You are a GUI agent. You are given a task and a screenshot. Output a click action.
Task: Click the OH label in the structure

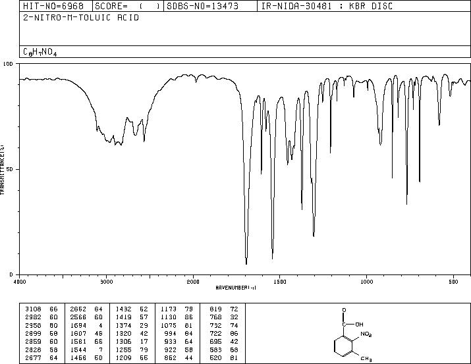[x=359, y=325]
